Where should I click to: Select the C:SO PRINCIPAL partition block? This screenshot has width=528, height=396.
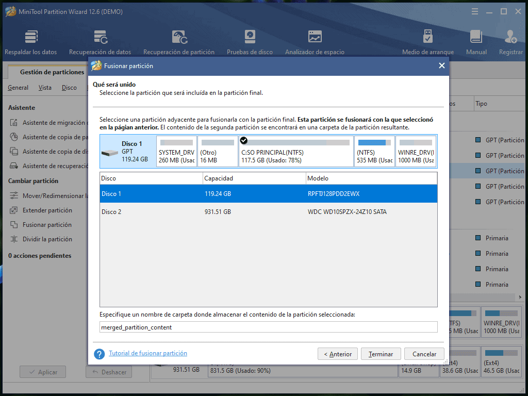tap(296, 152)
